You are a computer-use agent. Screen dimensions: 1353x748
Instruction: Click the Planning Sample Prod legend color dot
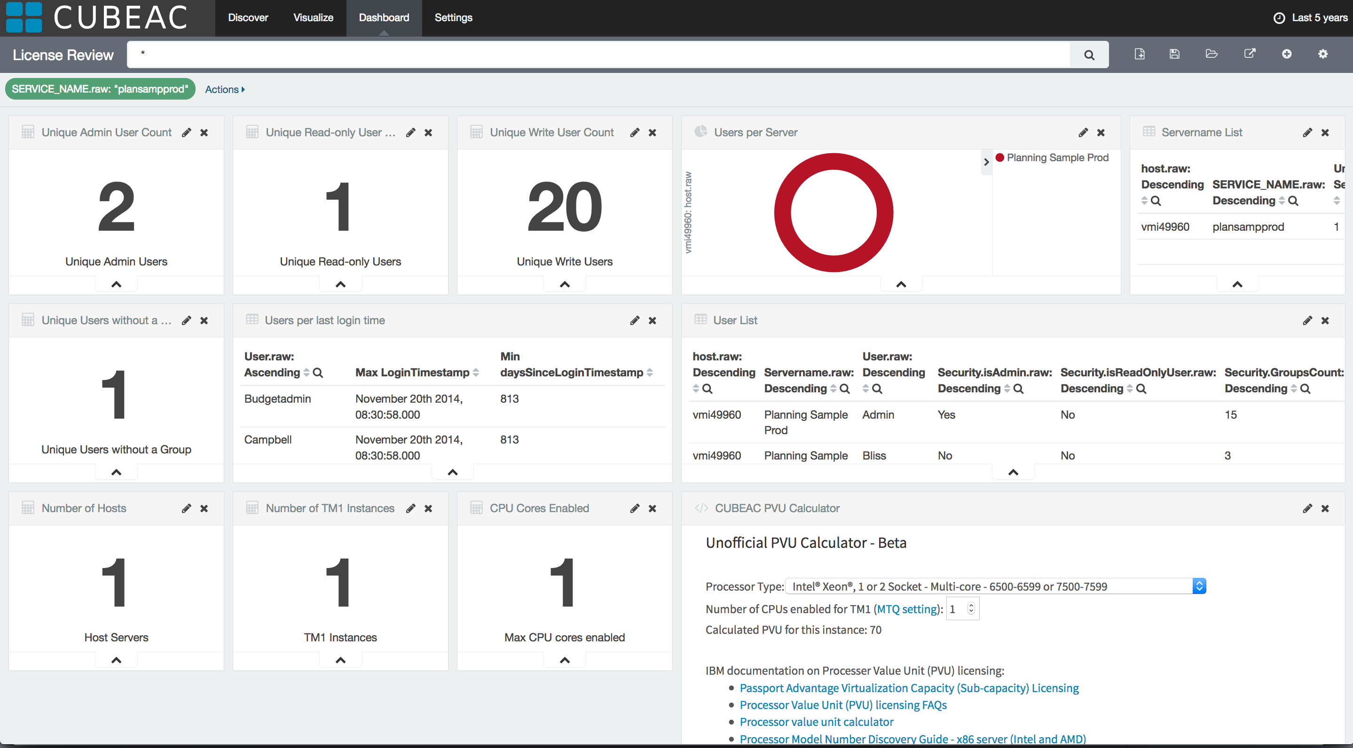pos(999,157)
